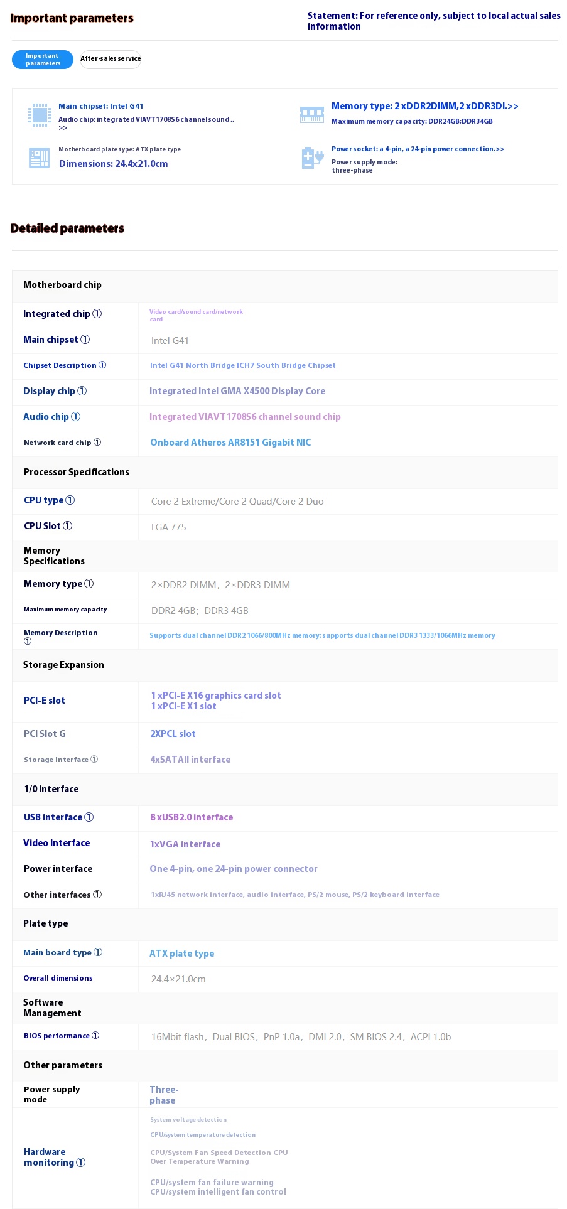Click System voltage detection text
Image resolution: width=567 pixels, height=1209 pixels.
[188, 1120]
